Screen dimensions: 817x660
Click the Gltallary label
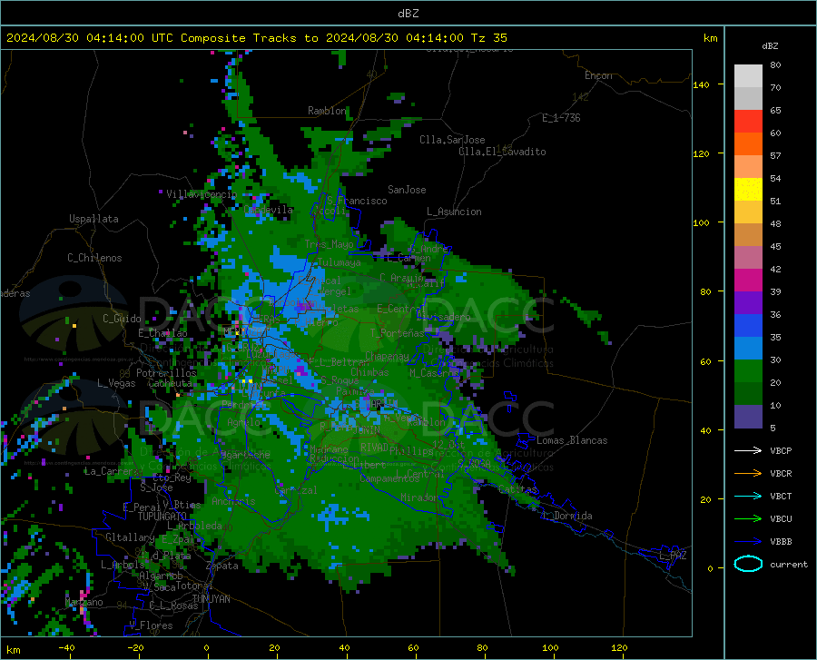(130, 537)
